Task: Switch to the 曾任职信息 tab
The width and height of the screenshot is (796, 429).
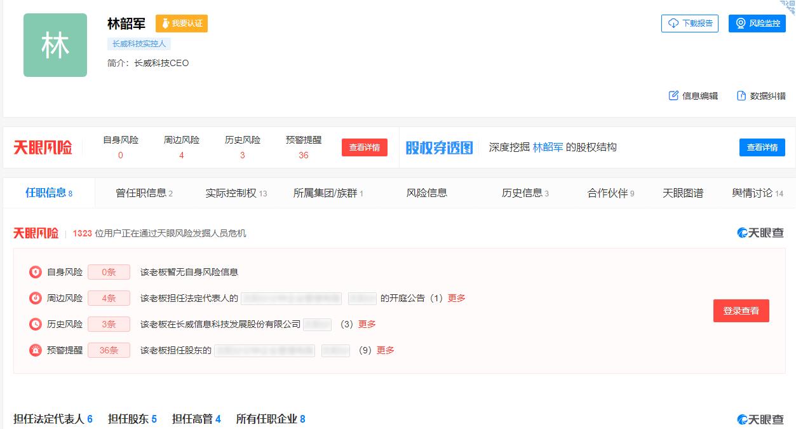Action: click(144, 193)
